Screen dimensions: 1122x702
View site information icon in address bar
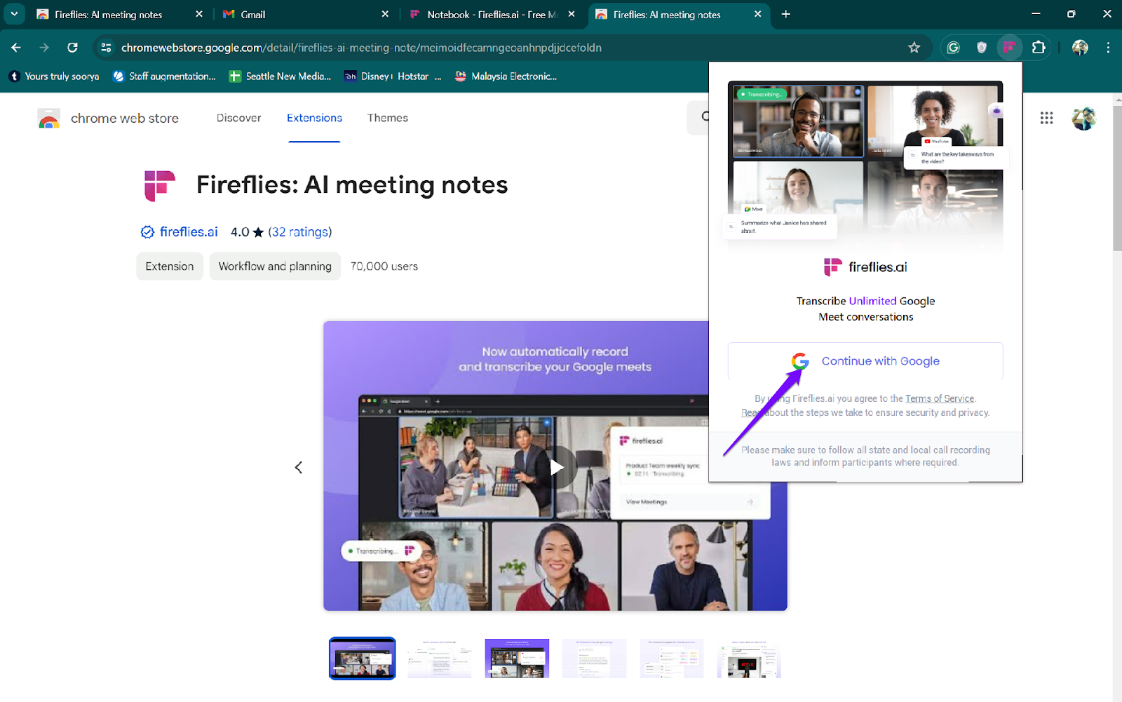pos(106,48)
